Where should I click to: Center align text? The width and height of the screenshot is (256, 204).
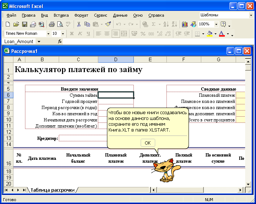pyautogui.click(x=107, y=34)
